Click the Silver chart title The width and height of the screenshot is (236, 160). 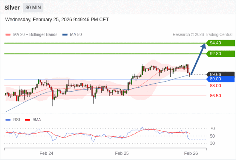(x=12, y=8)
